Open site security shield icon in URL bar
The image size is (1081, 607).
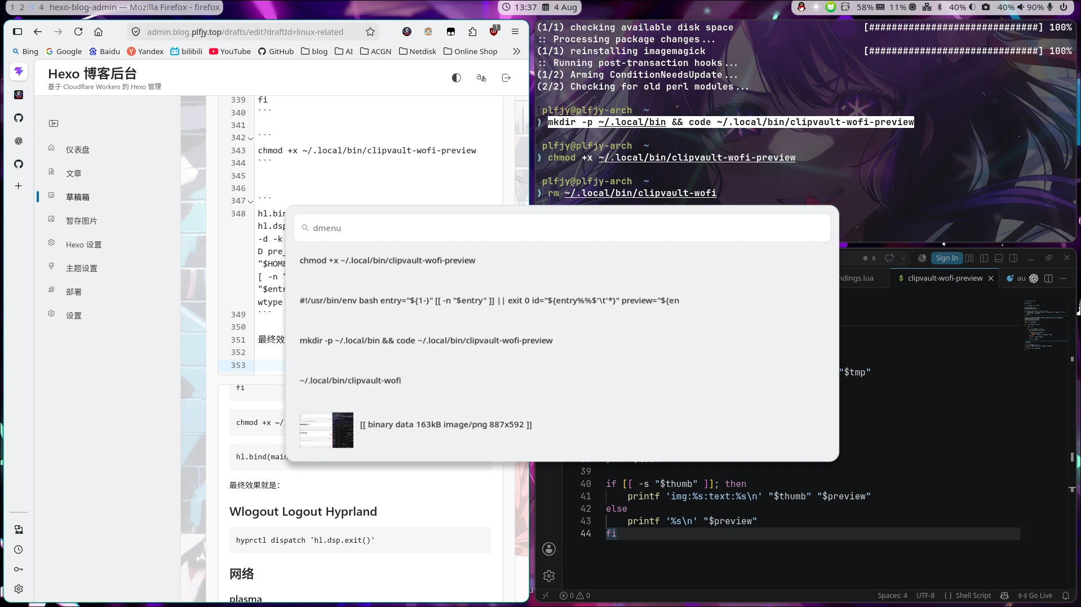pos(136,32)
